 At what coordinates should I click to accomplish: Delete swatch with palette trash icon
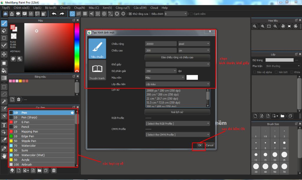19,99
